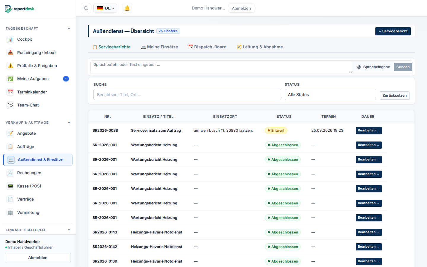Click 'Inhaber / Geschäftsführer' role label
Image resolution: width=427 pixels, height=267 pixels.
31,247
